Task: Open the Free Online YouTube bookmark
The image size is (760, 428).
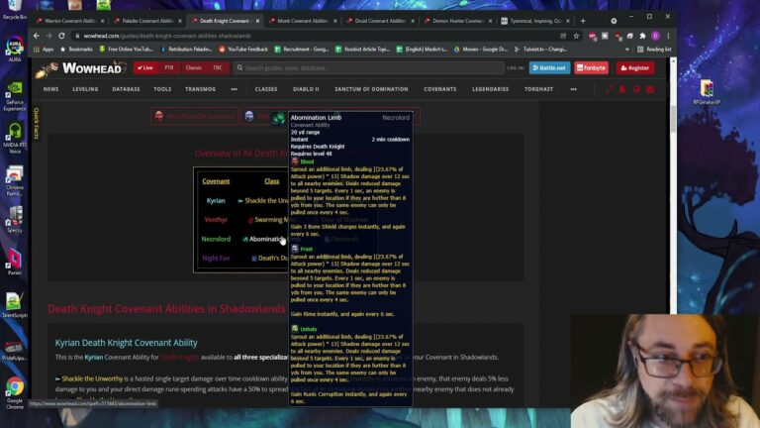Action: tap(126, 49)
